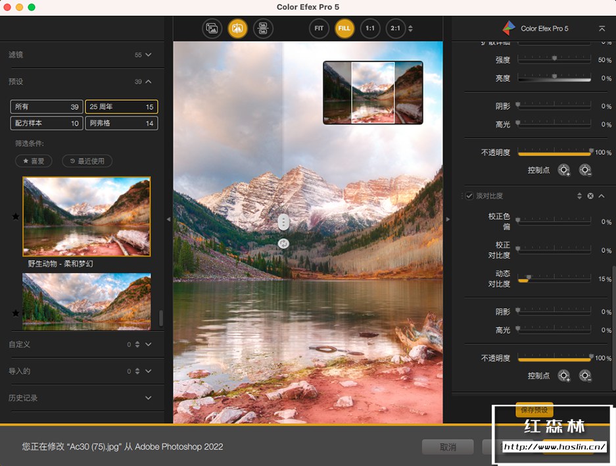Open 淡对比度 filter reorder arrows

[579, 196]
